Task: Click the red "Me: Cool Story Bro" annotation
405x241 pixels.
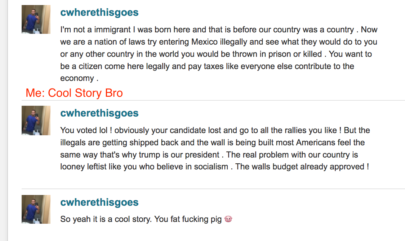Action: tap(74, 93)
